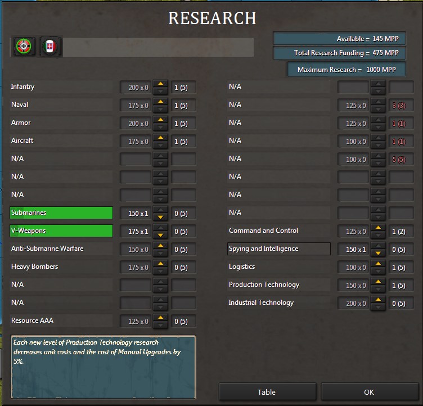Select the highlighted V-Weapons research label
The width and height of the screenshot is (423, 406).
coord(61,231)
